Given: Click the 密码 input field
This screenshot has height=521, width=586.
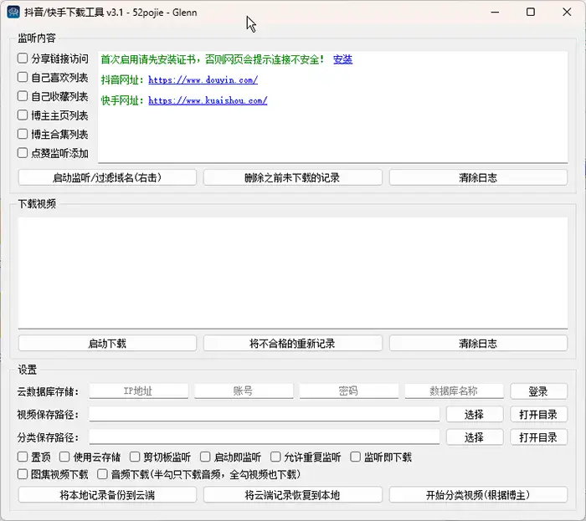Looking at the screenshot, I should point(349,391).
